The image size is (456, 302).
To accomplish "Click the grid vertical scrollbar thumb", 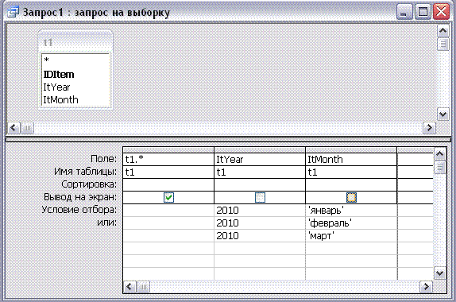I will pos(440,168).
